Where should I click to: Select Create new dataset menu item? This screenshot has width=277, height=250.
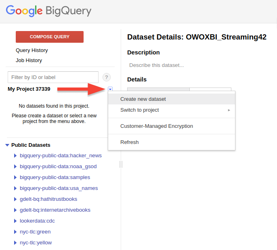pos(143,99)
